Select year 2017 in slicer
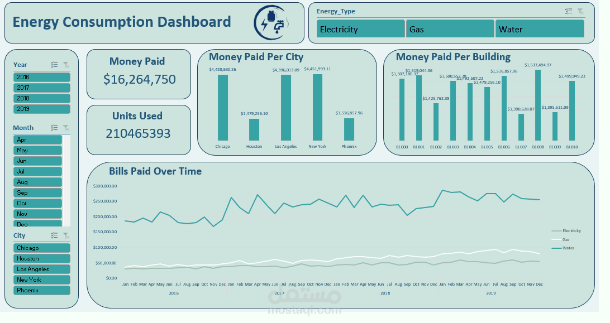610x323 pixels. [42, 88]
